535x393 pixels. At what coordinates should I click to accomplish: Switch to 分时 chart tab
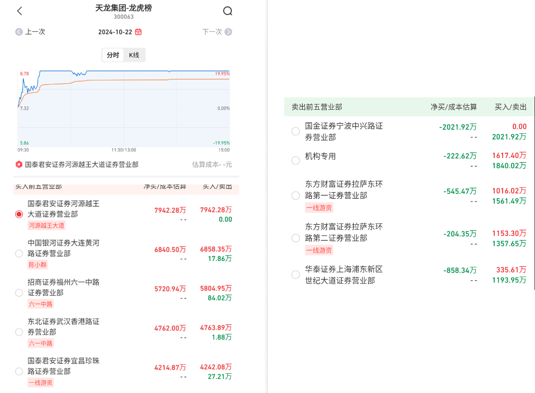(x=113, y=55)
